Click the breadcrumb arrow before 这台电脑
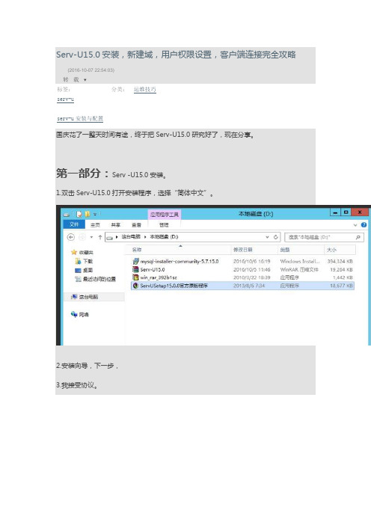Screen dimensions: 371x525 (117, 237)
